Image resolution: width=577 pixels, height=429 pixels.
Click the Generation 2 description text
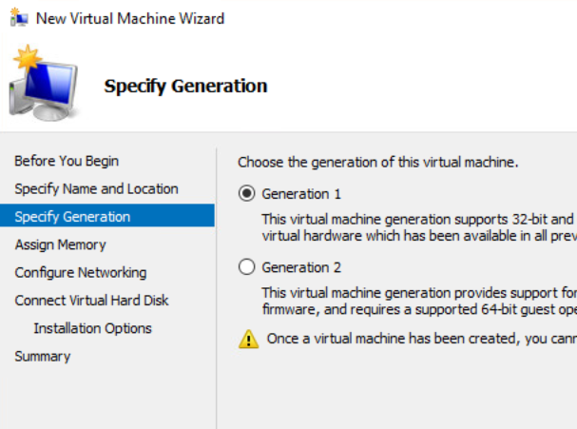[x=419, y=302]
